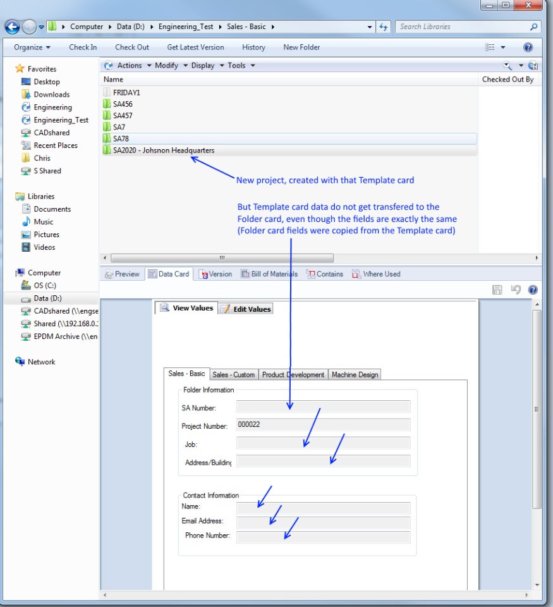
Task: Click the help icon in the command bar
Action: click(x=528, y=47)
